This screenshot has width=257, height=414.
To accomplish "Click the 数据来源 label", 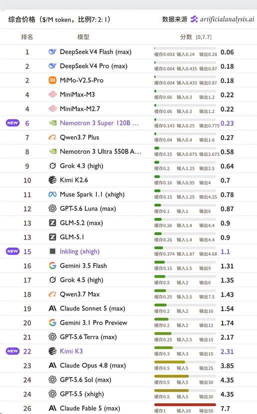I will pyautogui.click(x=175, y=19).
